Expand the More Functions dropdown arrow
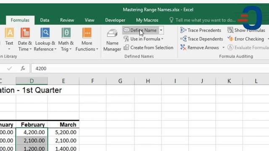This screenshot has height=151, width=269. [x=97, y=49]
